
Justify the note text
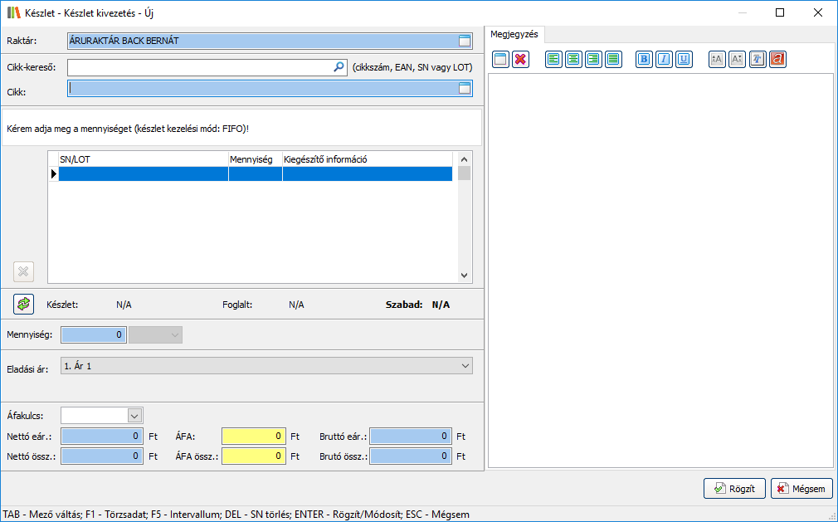pos(613,59)
